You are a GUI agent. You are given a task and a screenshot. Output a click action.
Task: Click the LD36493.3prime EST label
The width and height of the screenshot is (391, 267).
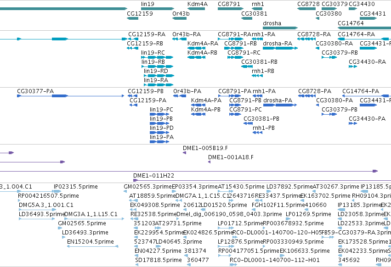click(85, 233)
